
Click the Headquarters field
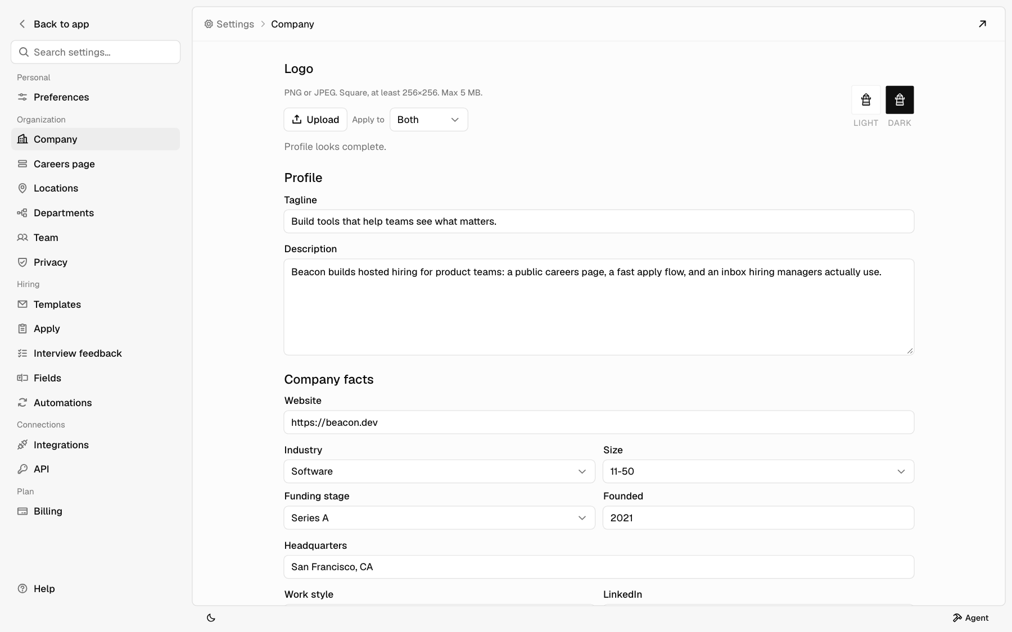tap(599, 567)
